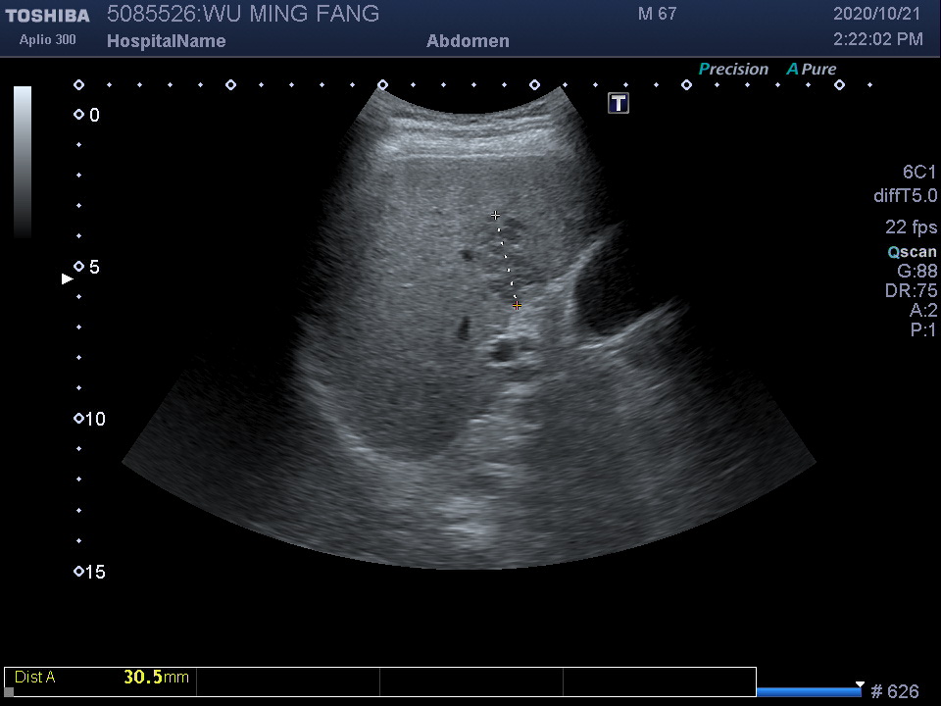The width and height of the screenshot is (941, 706).
Task: Select the upper white caliper cross
Action: [496, 215]
